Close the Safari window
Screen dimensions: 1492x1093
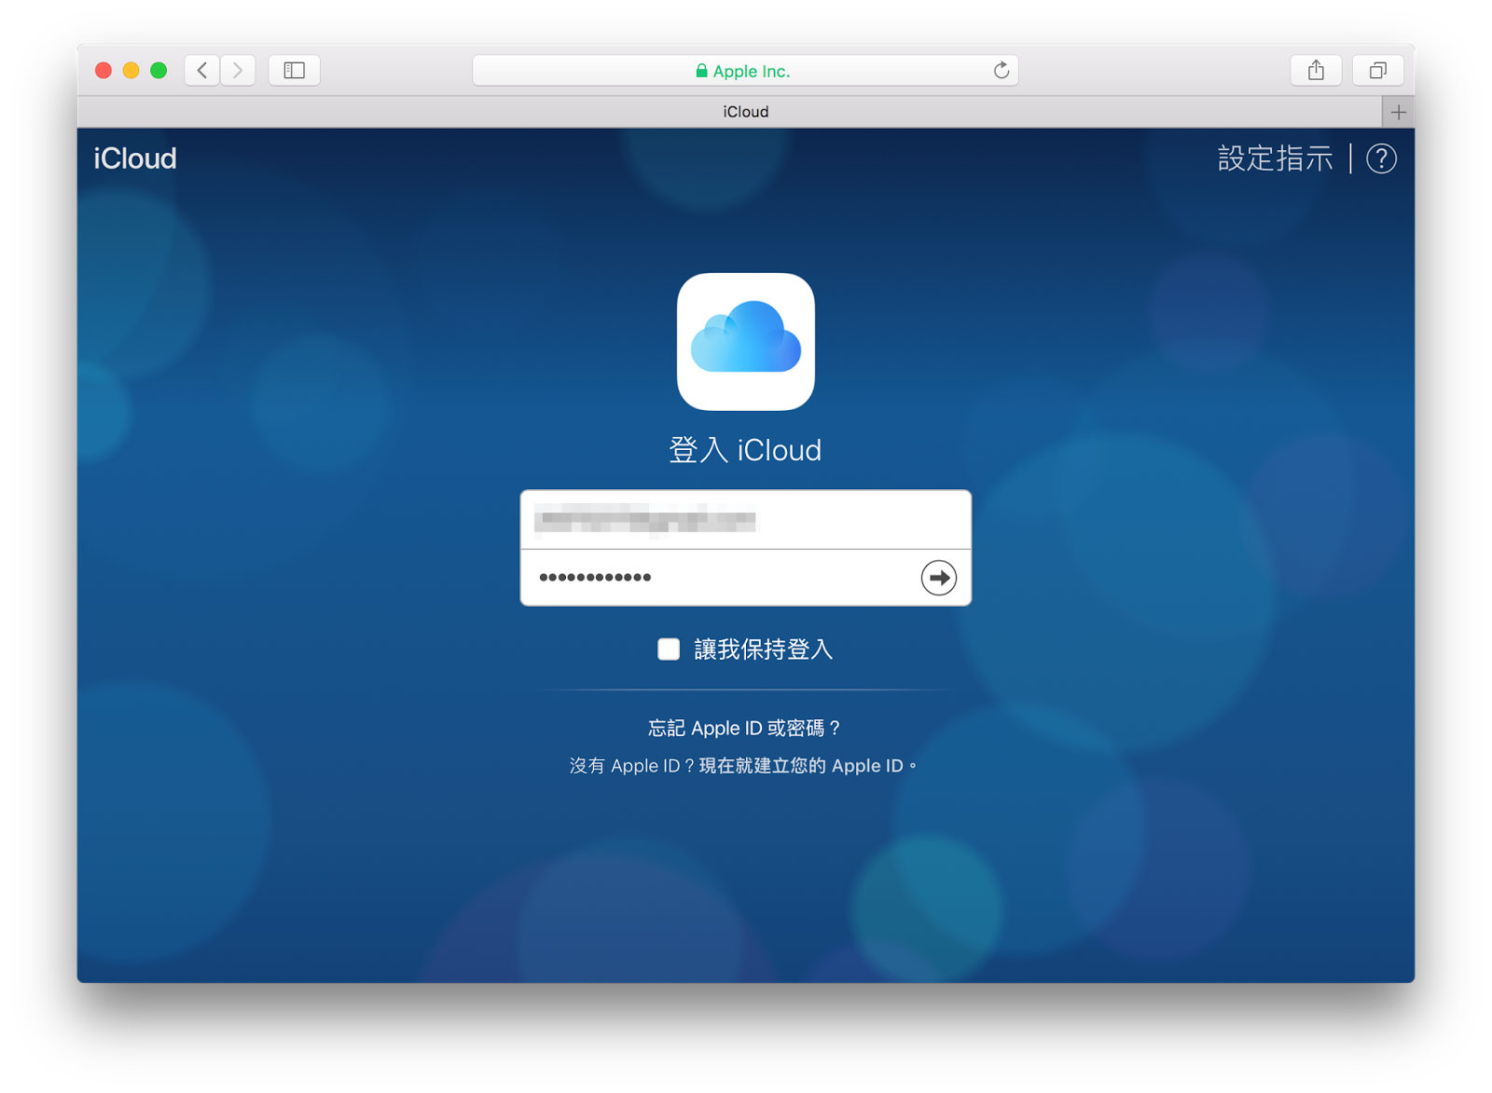click(x=104, y=70)
